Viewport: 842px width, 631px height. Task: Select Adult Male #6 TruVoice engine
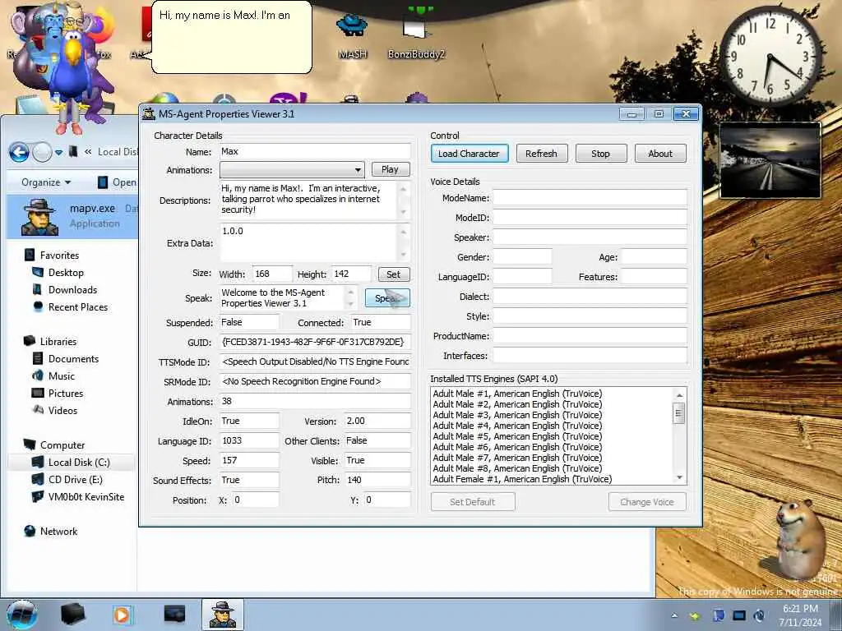[x=517, y=447]
